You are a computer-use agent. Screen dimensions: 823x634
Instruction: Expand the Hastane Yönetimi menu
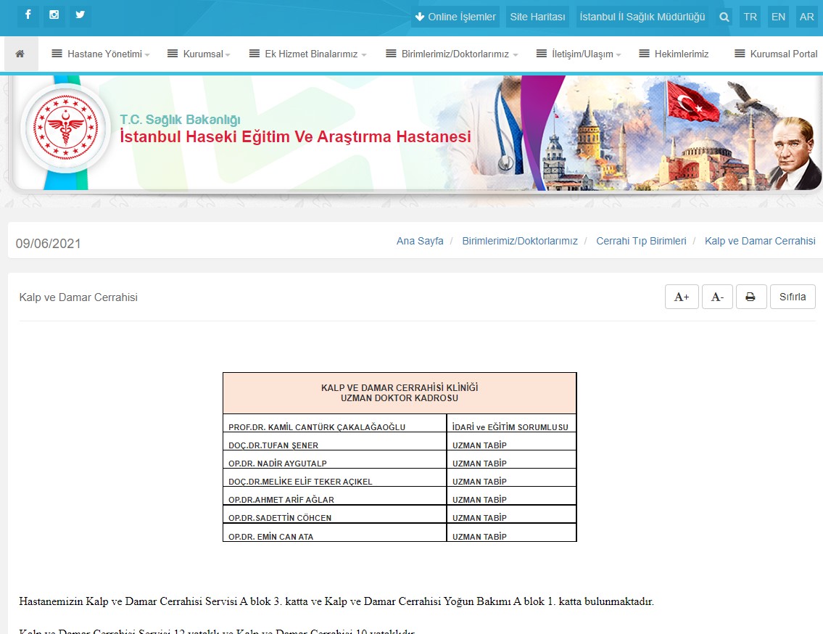pyautogui.click(x=101, y=54)
